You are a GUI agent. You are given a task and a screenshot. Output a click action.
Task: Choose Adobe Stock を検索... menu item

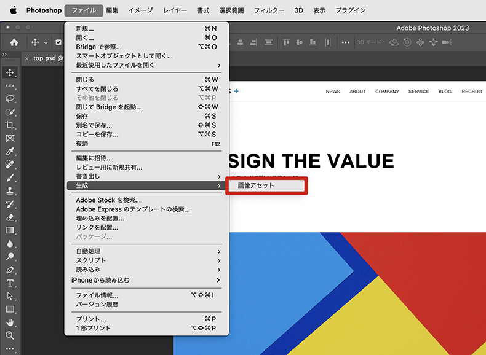click(146, 200)
